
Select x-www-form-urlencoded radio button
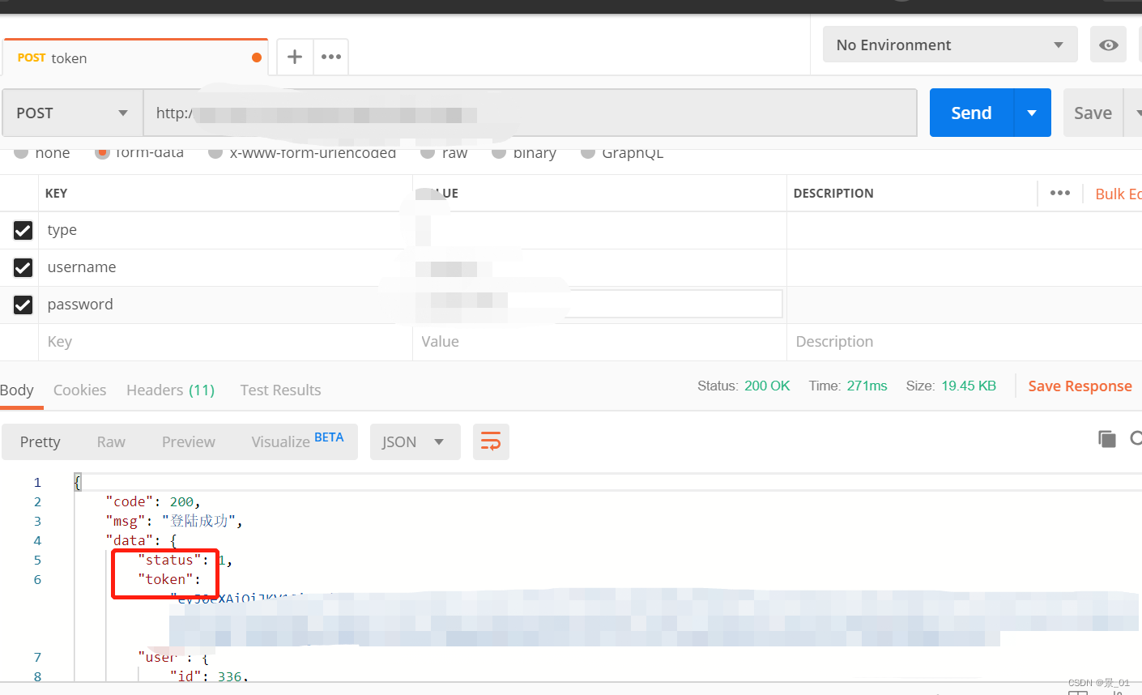pyautogui.click(x=215, y=152)
